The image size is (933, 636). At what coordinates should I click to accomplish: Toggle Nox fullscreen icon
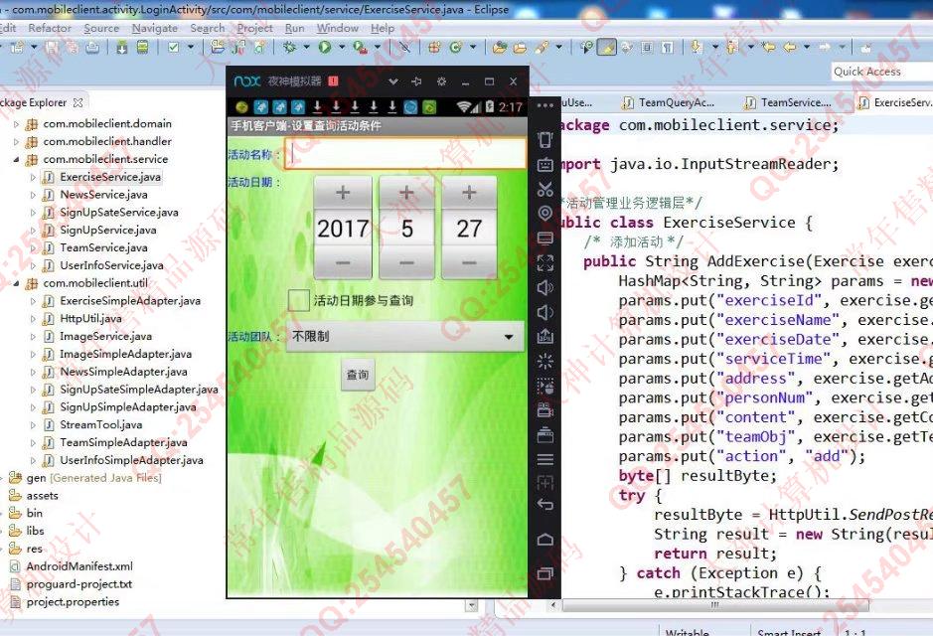click(545, 262)
